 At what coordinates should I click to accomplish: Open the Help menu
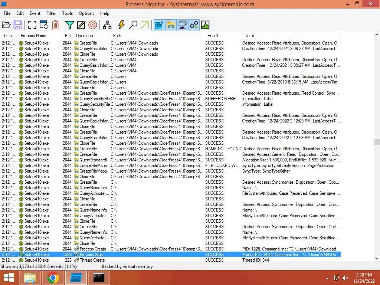(x=105, y=13)
